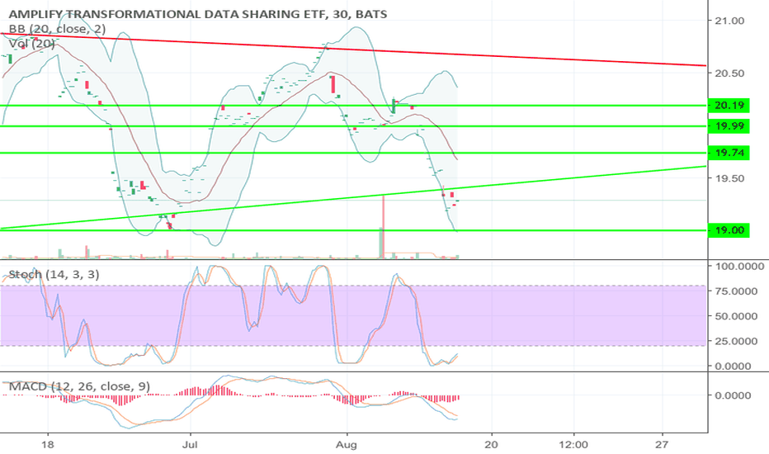Click the 18 date label on time axis

click(x=48, y=445)
